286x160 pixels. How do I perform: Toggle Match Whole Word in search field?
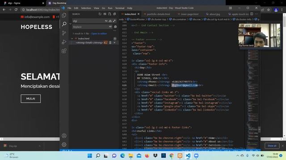(110, 21)
